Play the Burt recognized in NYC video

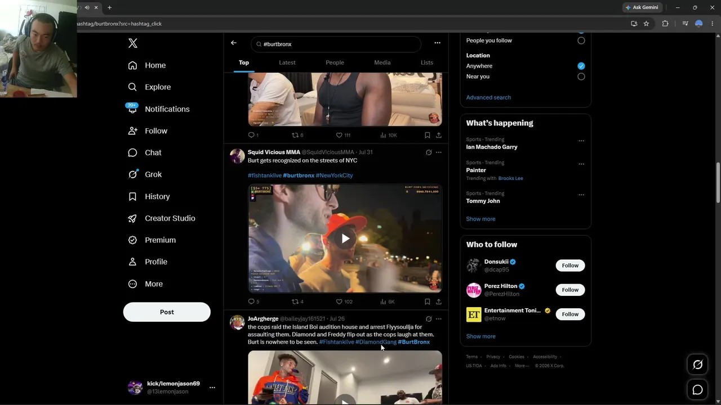point(345,238)
